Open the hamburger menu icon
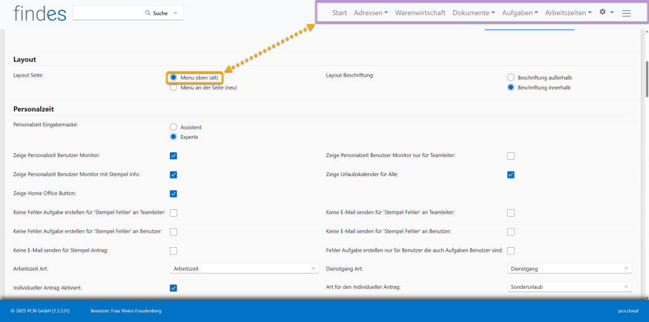 click(626, 13)
